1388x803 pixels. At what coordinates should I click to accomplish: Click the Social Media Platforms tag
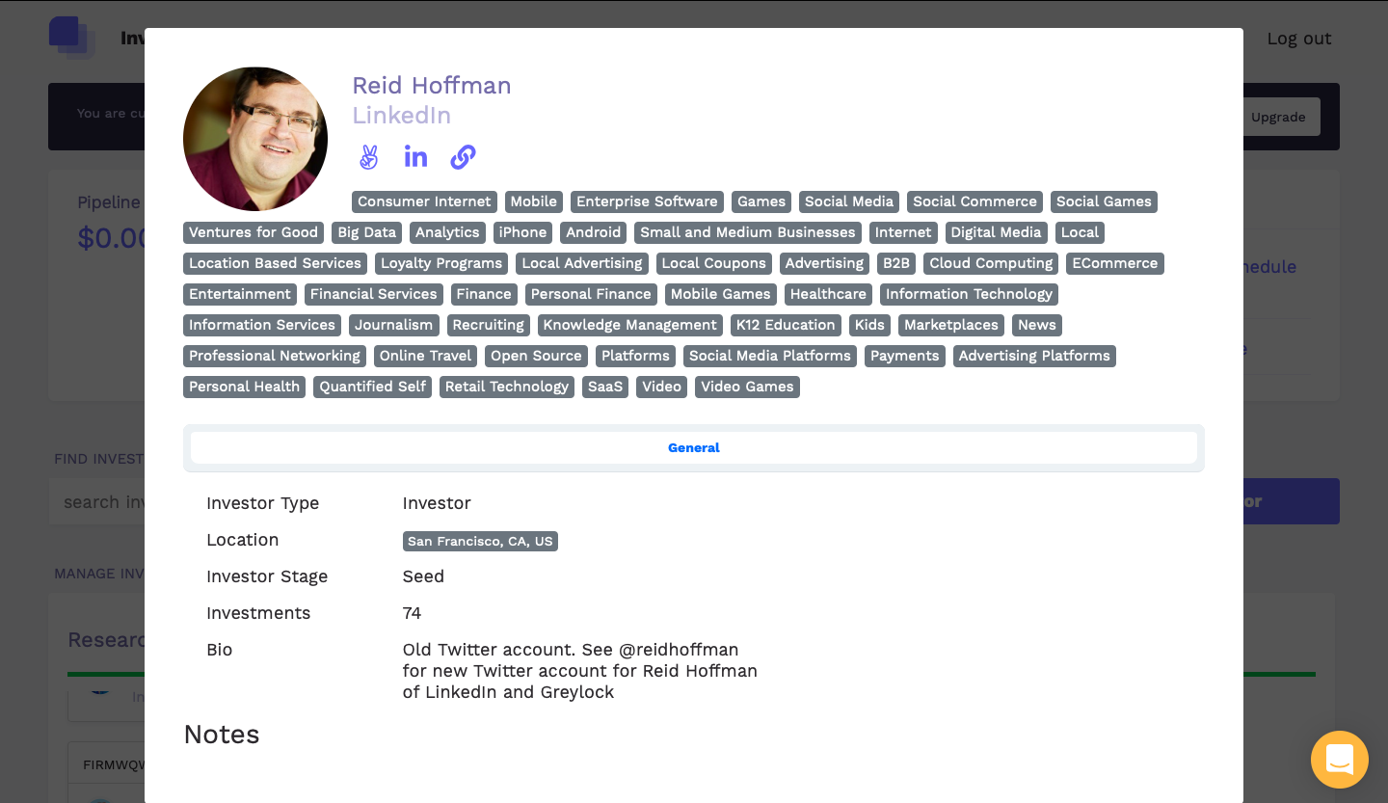769,356
